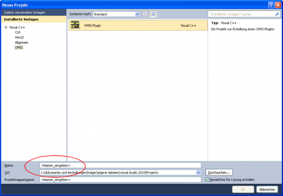Viewport: 283px width, 196px height.
Task: Click the Sortieren nach label
Action: tap(80, 14)
